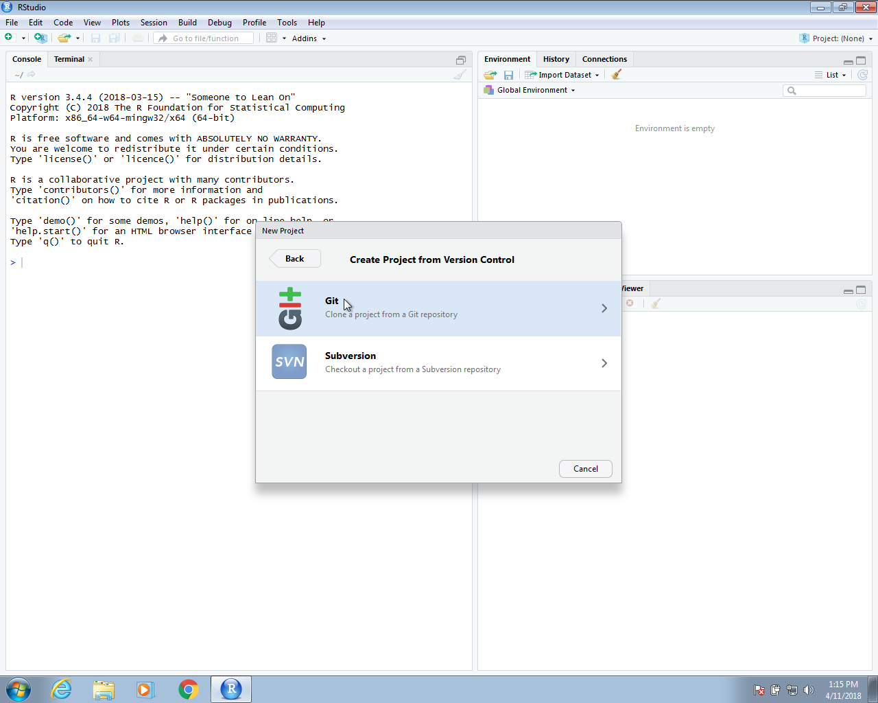878x703 pixels.
Task: Open the Build menu
Action: point(187,23)
